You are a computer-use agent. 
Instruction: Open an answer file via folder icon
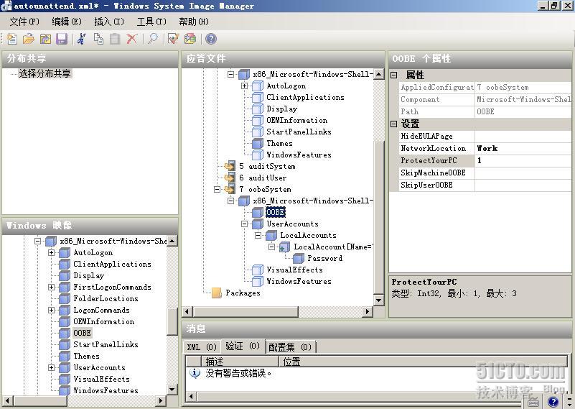click(x=29, y=39)
